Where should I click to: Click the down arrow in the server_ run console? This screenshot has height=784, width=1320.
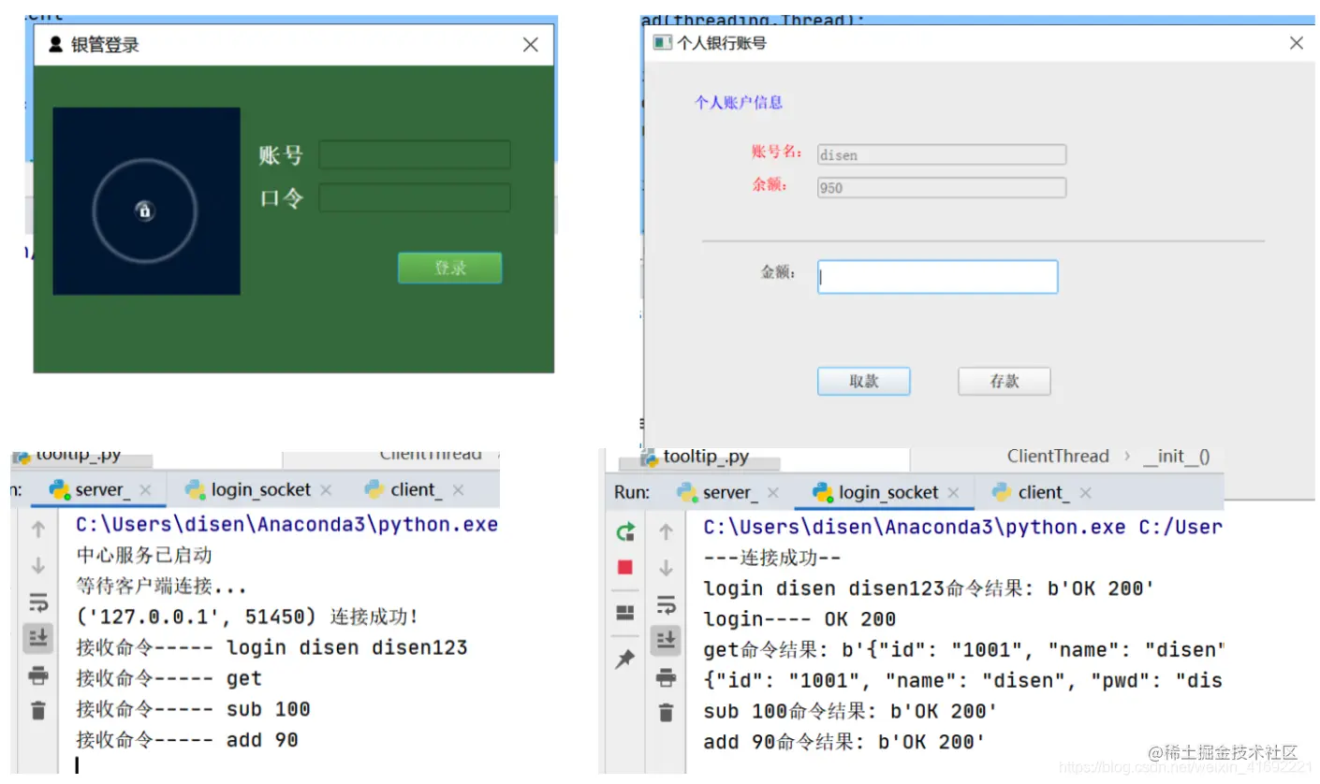click(38, 565)
